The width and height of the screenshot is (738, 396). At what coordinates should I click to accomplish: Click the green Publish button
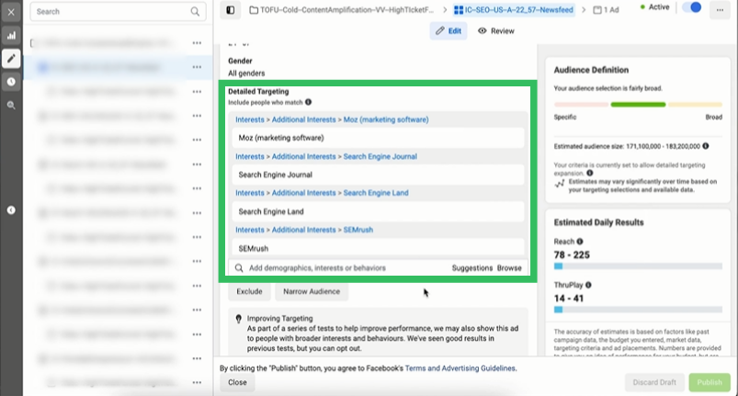(x=710, y=382)
